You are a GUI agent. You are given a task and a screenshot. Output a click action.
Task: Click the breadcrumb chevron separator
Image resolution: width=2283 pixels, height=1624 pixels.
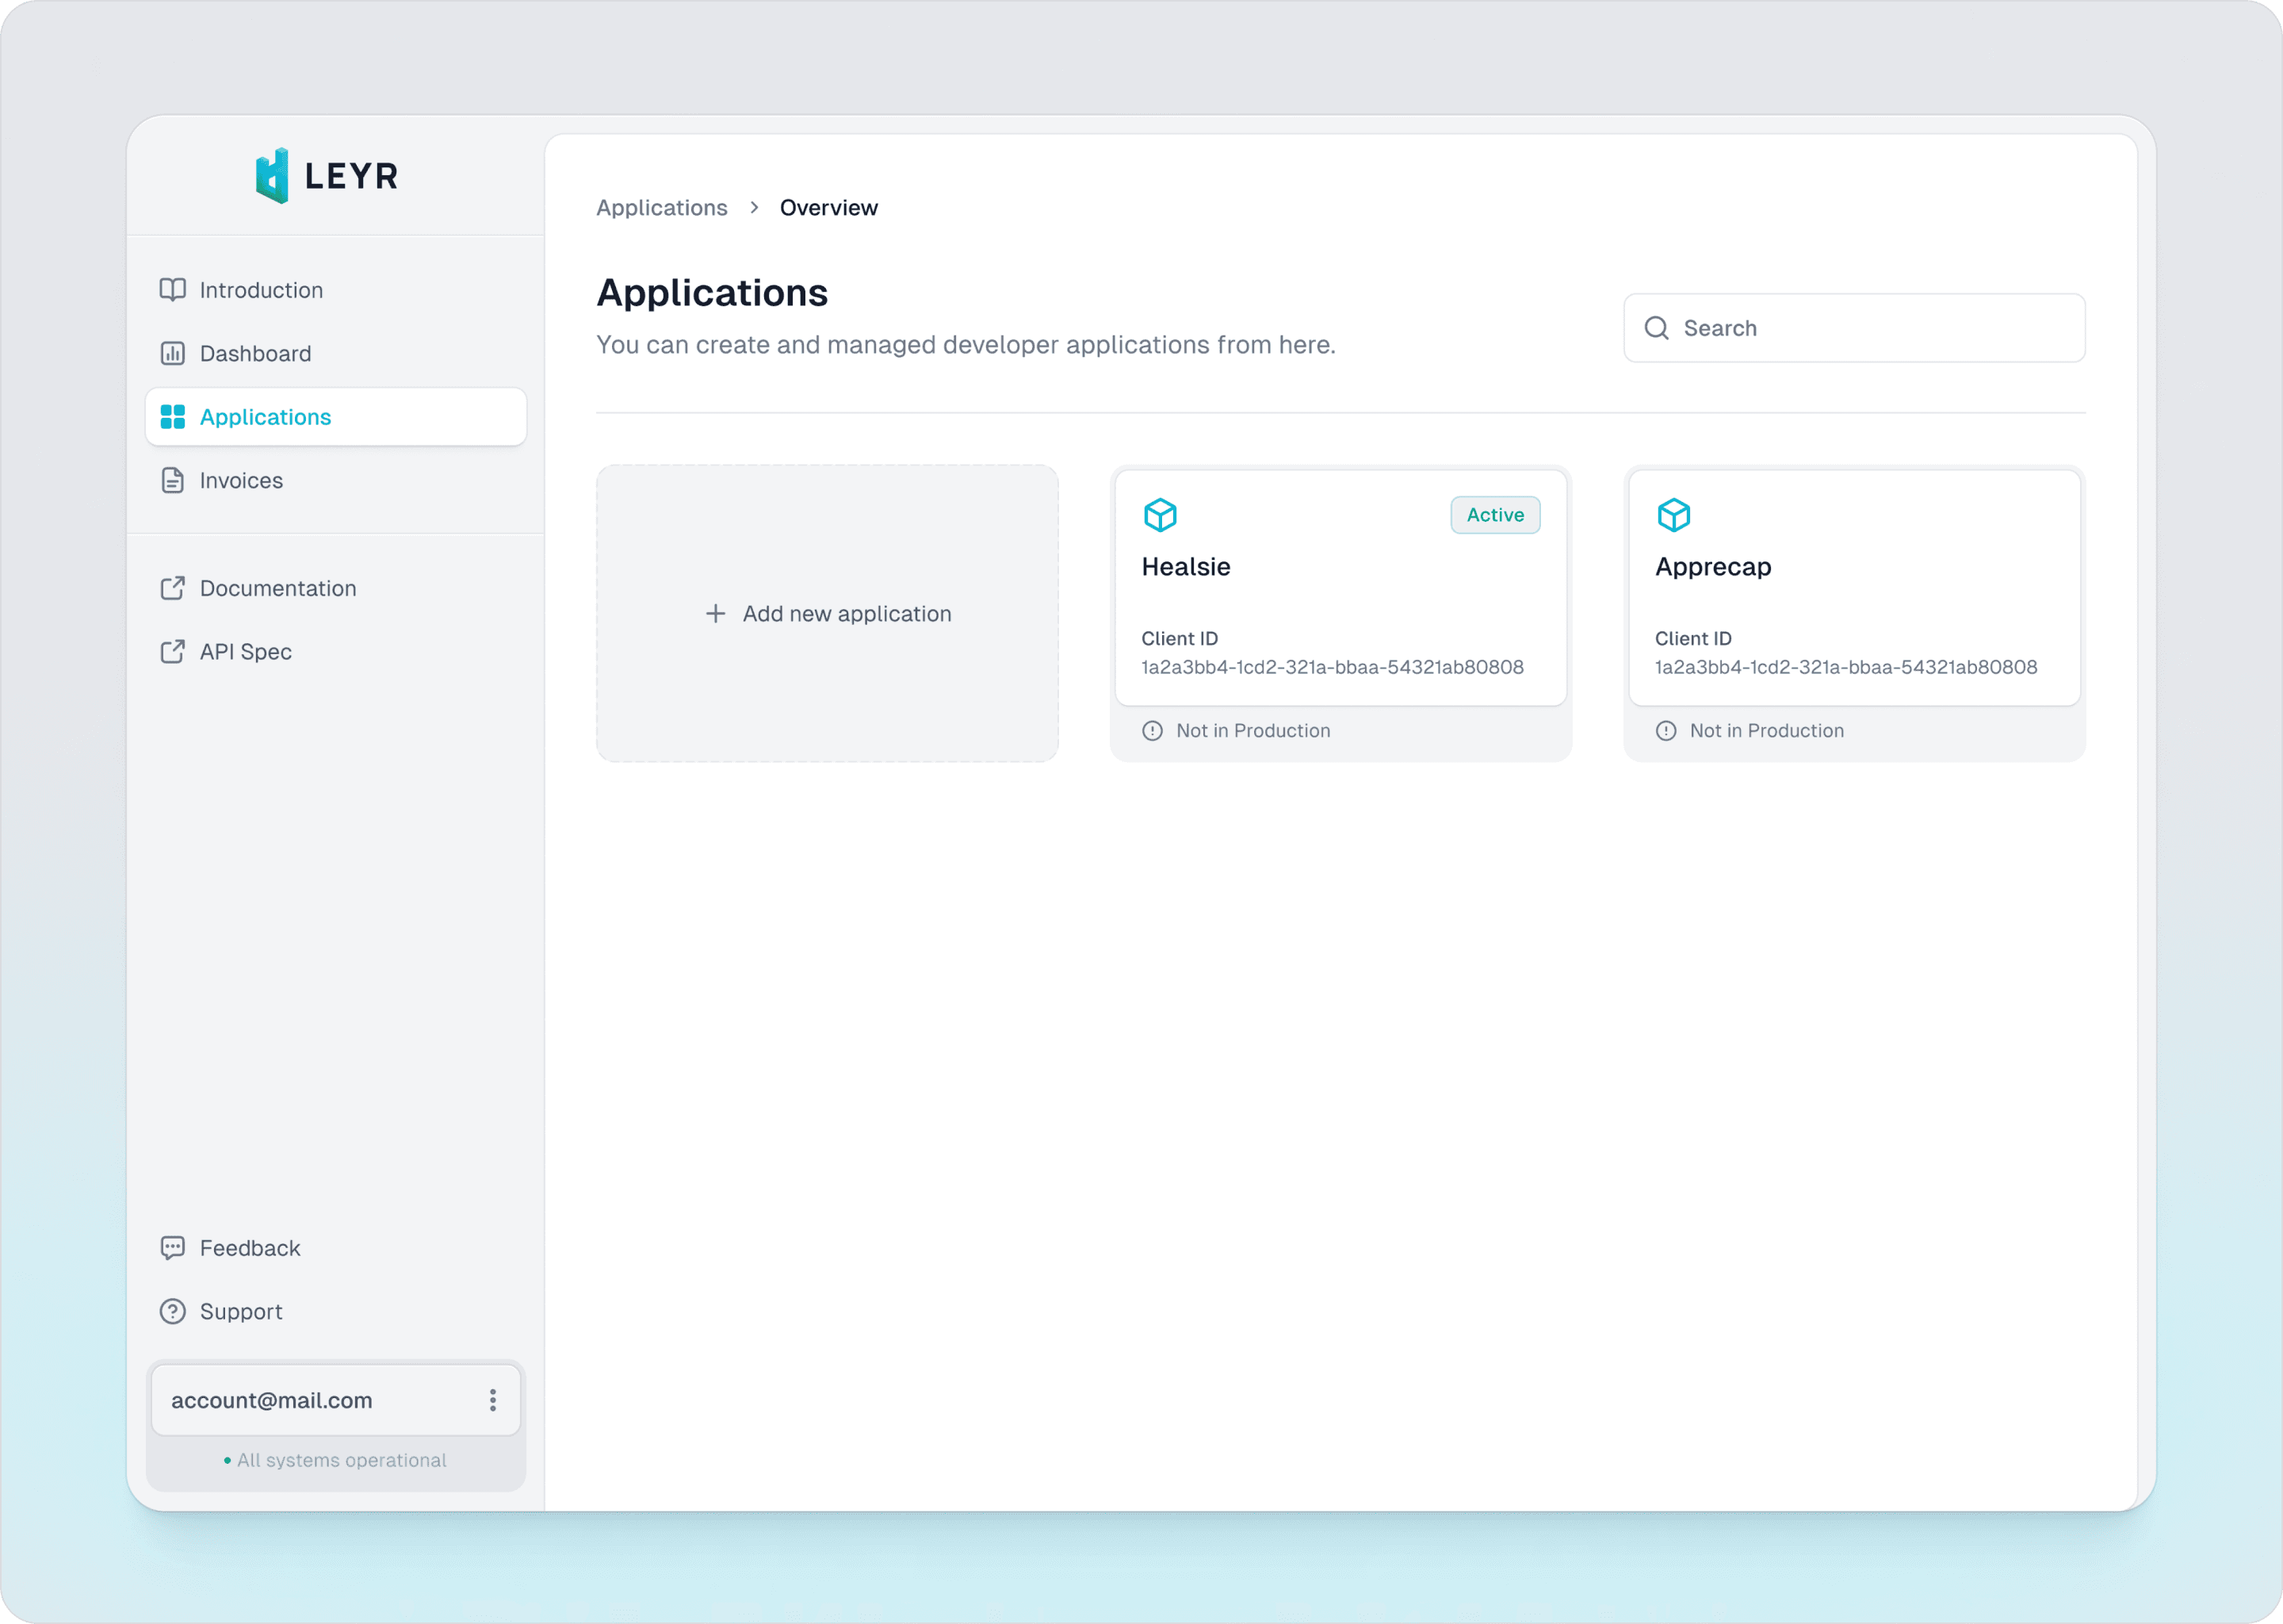click(755, 207)
